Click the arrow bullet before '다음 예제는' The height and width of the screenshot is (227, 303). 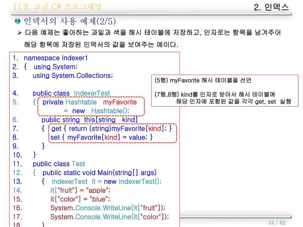point(20,33)
